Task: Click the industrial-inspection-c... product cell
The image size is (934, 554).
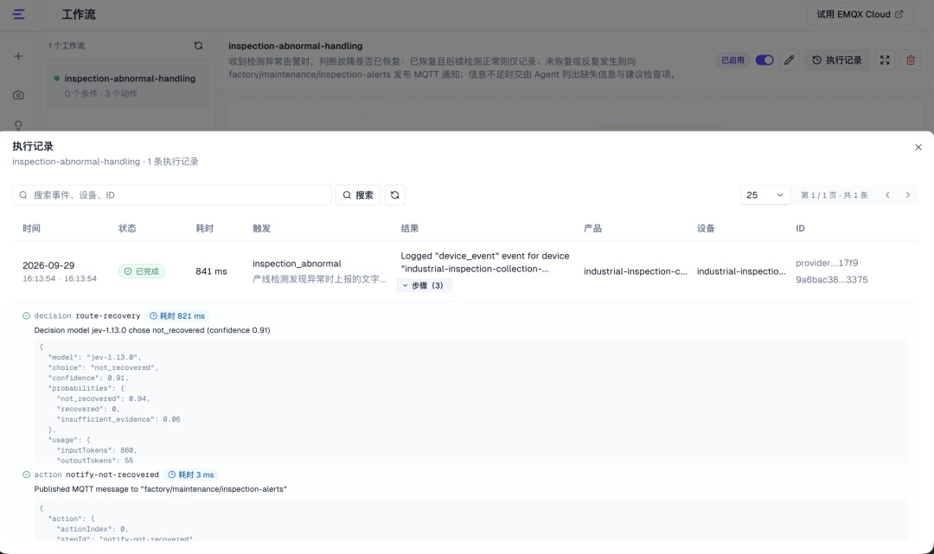Action: pyautogui.click(x=635, y=271)
